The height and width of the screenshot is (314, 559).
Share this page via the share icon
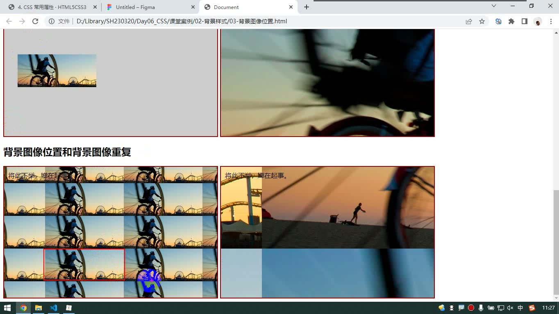469,21
